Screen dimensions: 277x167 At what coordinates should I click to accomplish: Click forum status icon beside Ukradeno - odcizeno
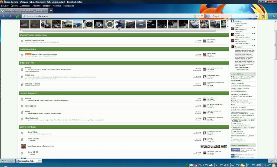coord(22,84)
